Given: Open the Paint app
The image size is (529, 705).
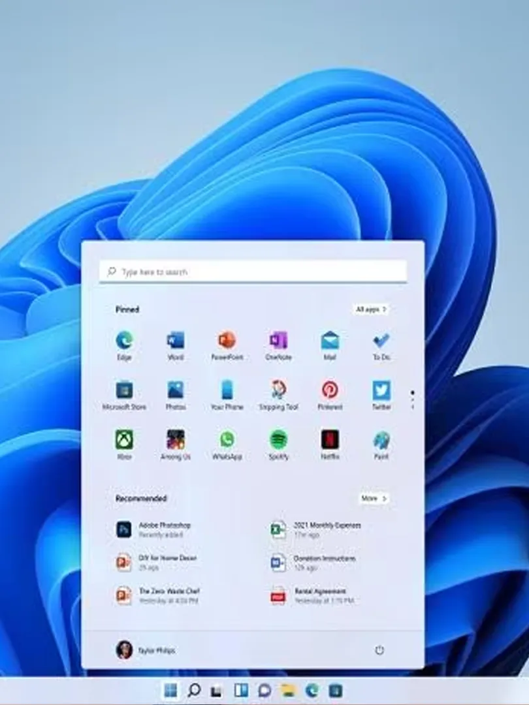Looking at the screenshot, I should [381, 445].
